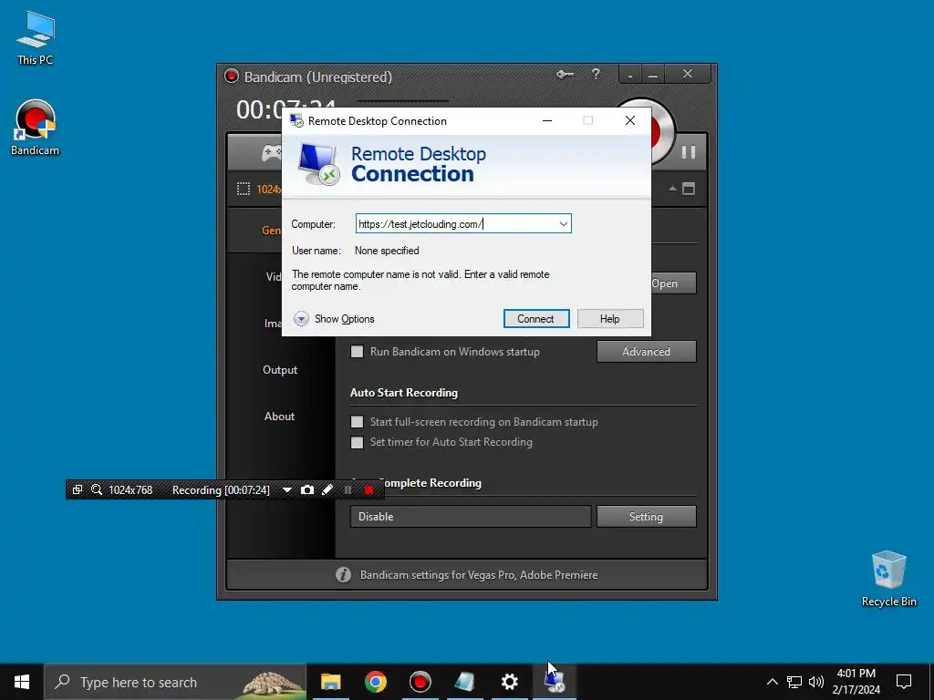Screen dimensions: 934x700
Task: Click Remote Desktop Connection taskbar icon
Action: click(x=554, y=682)
